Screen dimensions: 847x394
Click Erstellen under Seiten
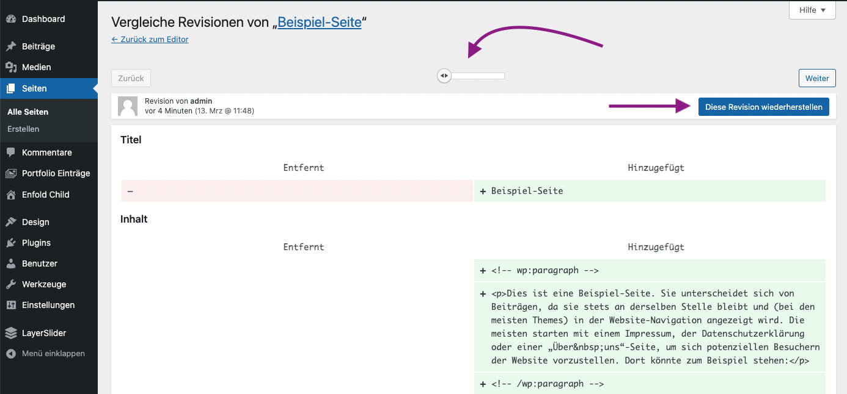(23, 129)
